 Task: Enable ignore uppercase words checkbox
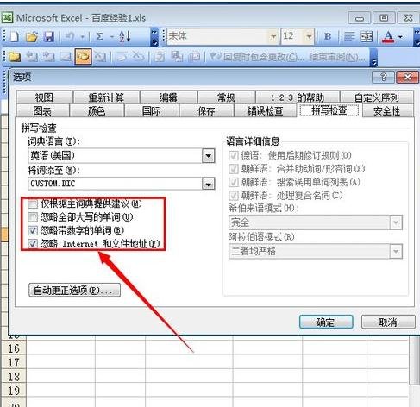click(33, 217)
